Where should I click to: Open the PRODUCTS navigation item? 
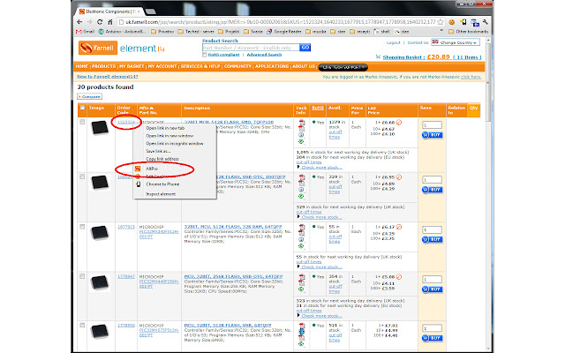point(104,66)
